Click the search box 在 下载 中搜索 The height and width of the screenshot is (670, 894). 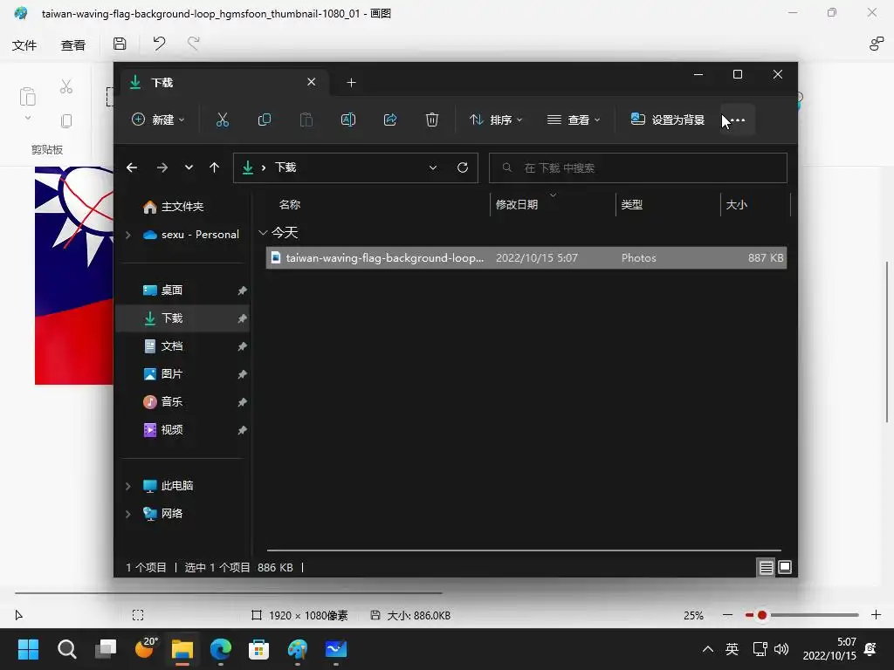[638, 167]
